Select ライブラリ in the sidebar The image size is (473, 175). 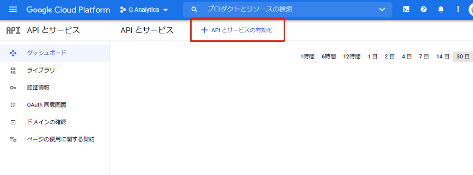[41, 70]
